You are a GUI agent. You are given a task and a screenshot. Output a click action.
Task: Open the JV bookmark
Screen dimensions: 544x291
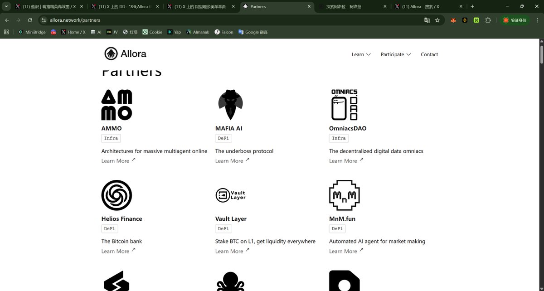(x=112, y=32)
